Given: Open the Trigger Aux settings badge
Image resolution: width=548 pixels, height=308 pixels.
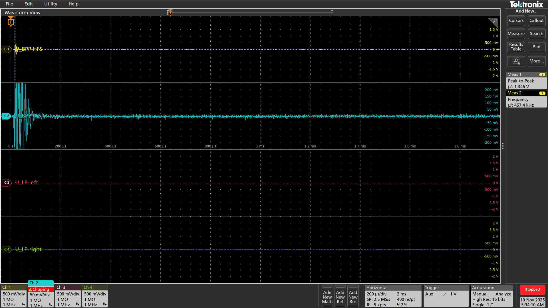Looking at the screenshot, I should pos(446,296).
